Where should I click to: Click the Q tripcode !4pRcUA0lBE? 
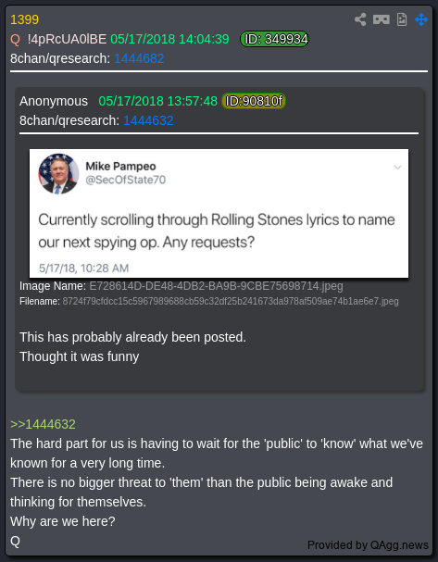[67, 39]
